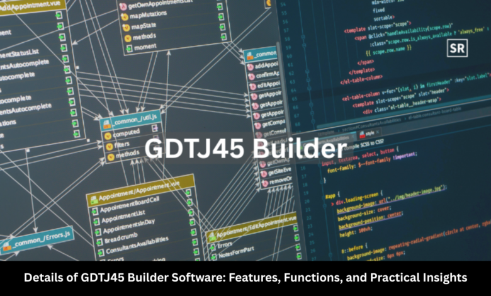Image resolution: width=491 pixels, height=296 pixels.
Task: Click the orange icon beside mapState
Action: point(126,28)
